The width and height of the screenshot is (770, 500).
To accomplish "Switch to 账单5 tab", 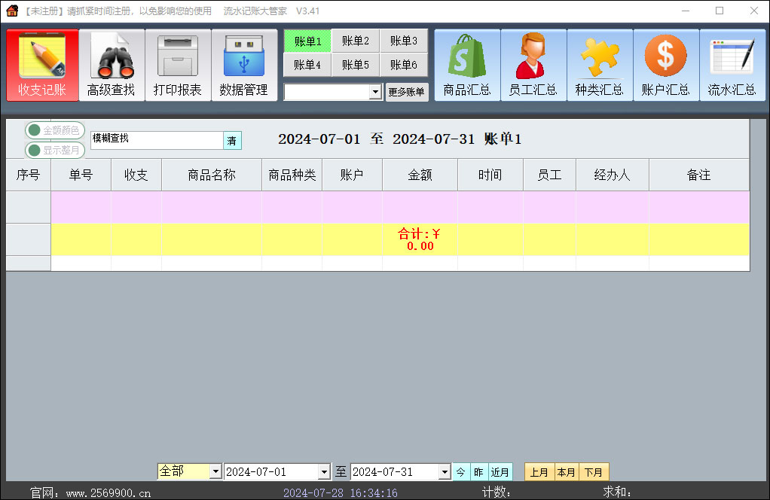I will click(x=356, y=65).
